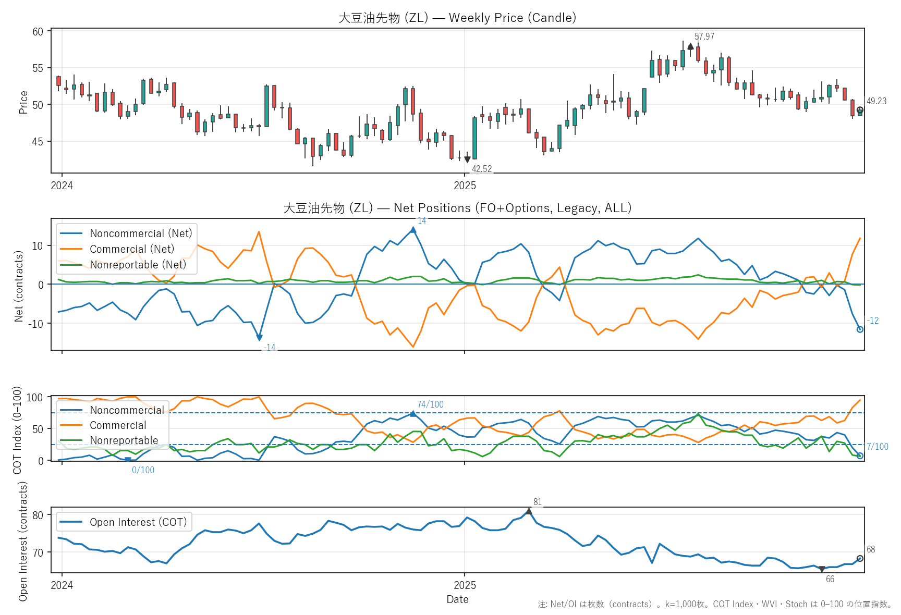Click the 2025 tick label under price chart

465,186
